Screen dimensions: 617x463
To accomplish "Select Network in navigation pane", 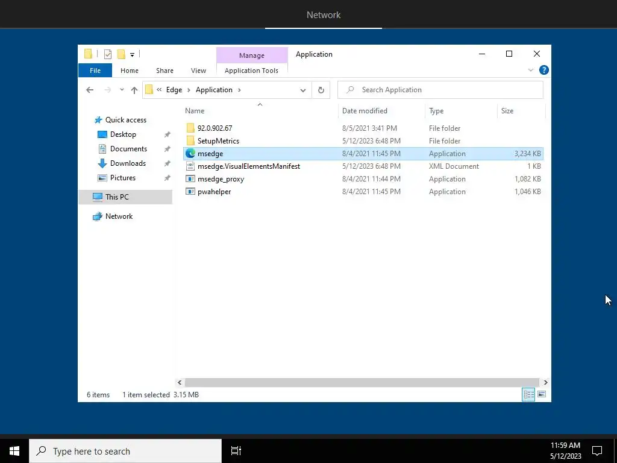I will coord(119,216).
